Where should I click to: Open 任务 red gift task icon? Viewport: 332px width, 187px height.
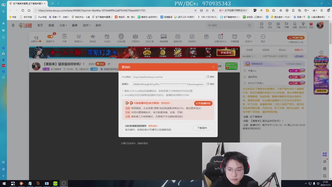pos(311,25)
